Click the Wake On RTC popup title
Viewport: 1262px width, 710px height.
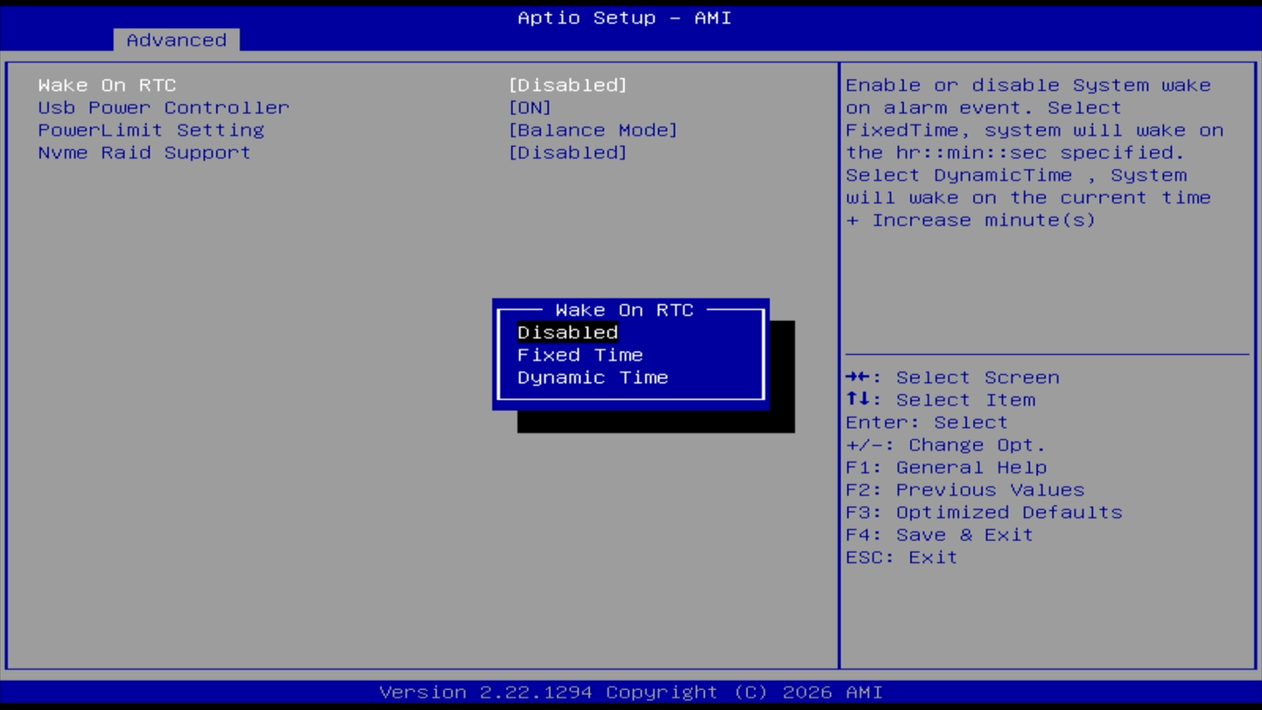pos(624,310)
